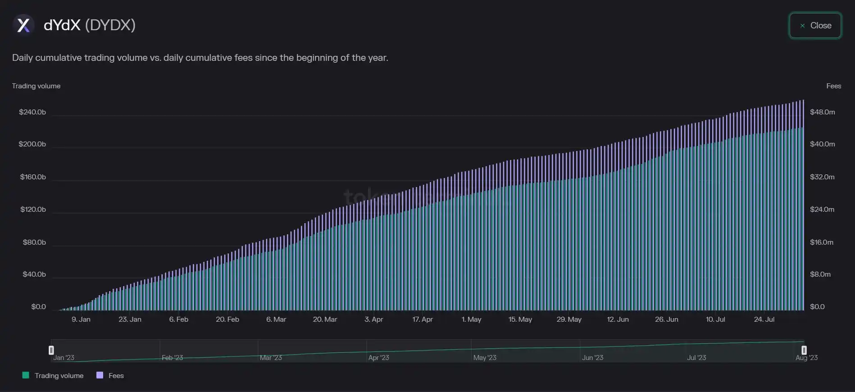
Task: Click the dYdX (DYDX) title text
Action: click(89, 25)
